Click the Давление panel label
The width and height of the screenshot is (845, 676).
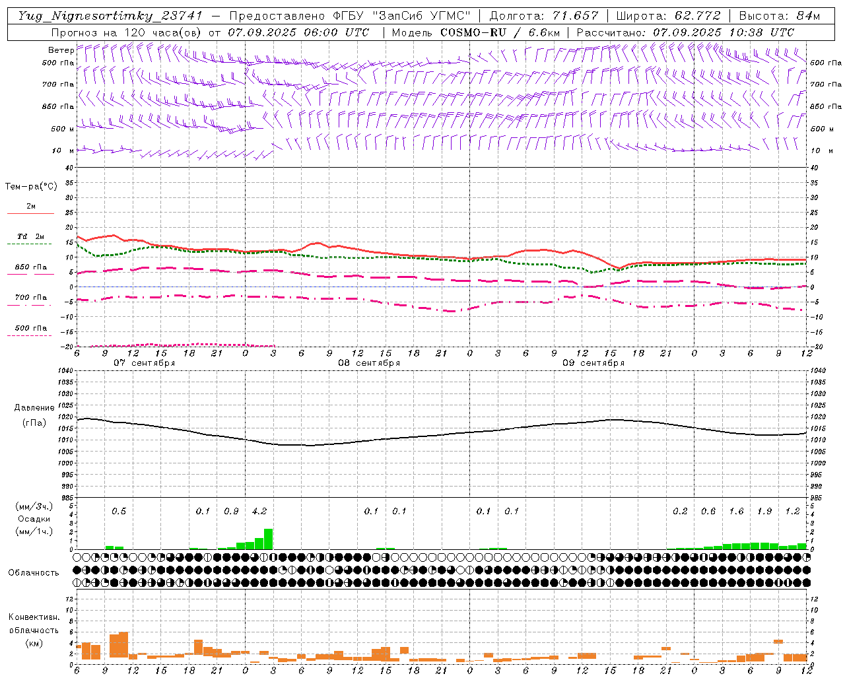click(x=34, y=408)
